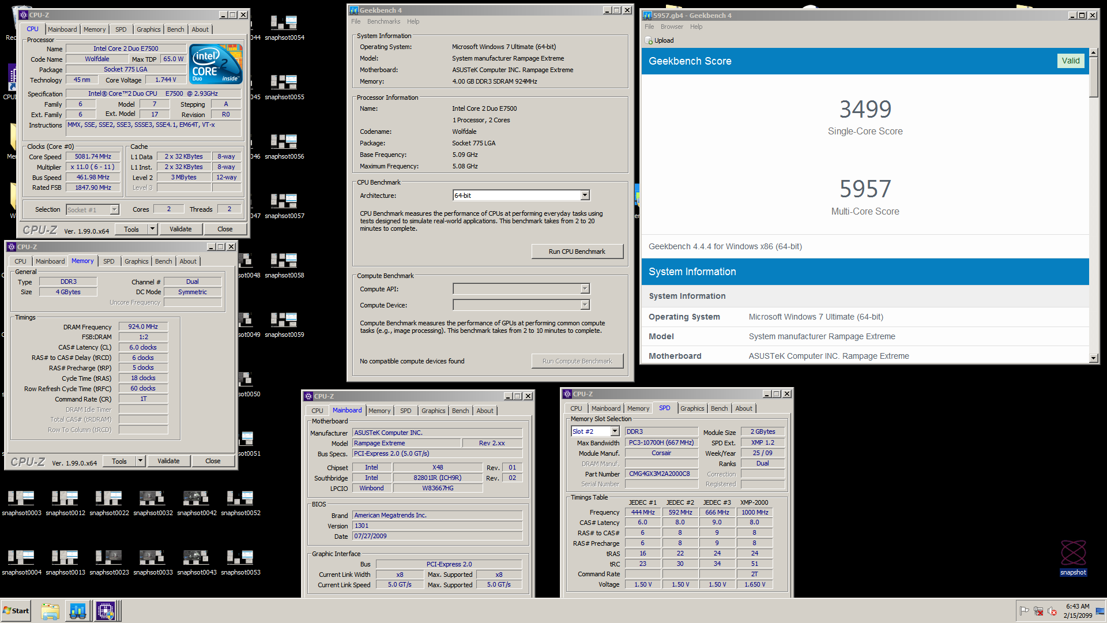1107x623 pixels.
Task: Click Run CPU Benchmark button
Action: pyautogui.click(x=577, y=252)
